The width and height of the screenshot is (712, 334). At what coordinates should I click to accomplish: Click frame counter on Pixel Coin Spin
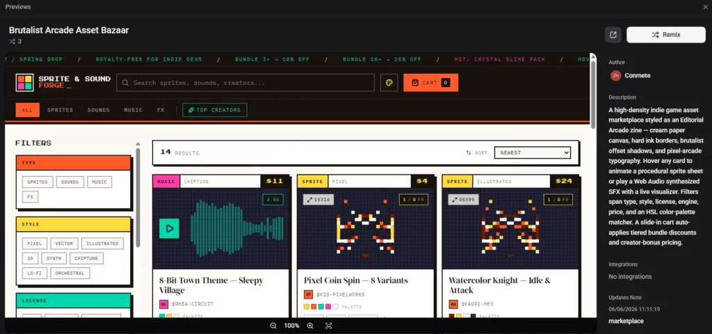[413, 200]
